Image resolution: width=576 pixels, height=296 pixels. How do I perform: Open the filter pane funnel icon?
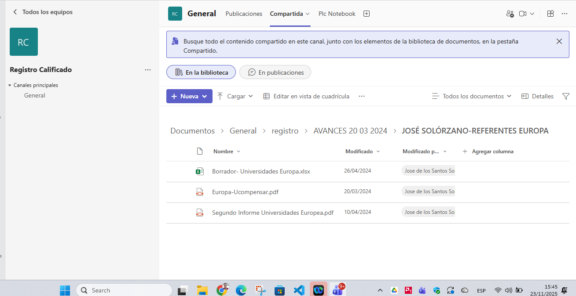(x=566, y=96)
